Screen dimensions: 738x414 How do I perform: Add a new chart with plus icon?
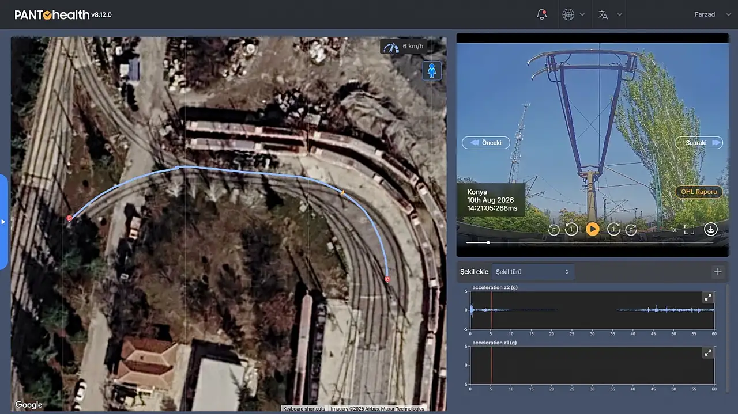pyautogui.click(x=718, y=272)
